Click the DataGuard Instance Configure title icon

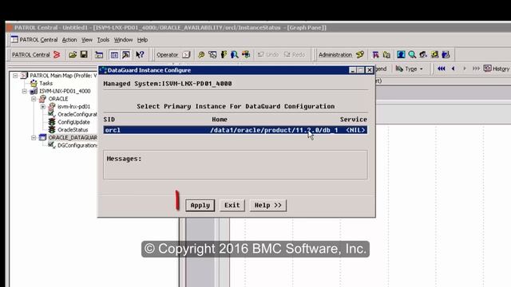pos(103,70)
